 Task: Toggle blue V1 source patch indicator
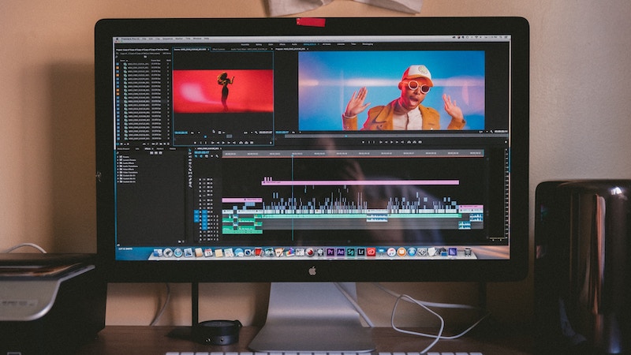(x=196, y=212)
